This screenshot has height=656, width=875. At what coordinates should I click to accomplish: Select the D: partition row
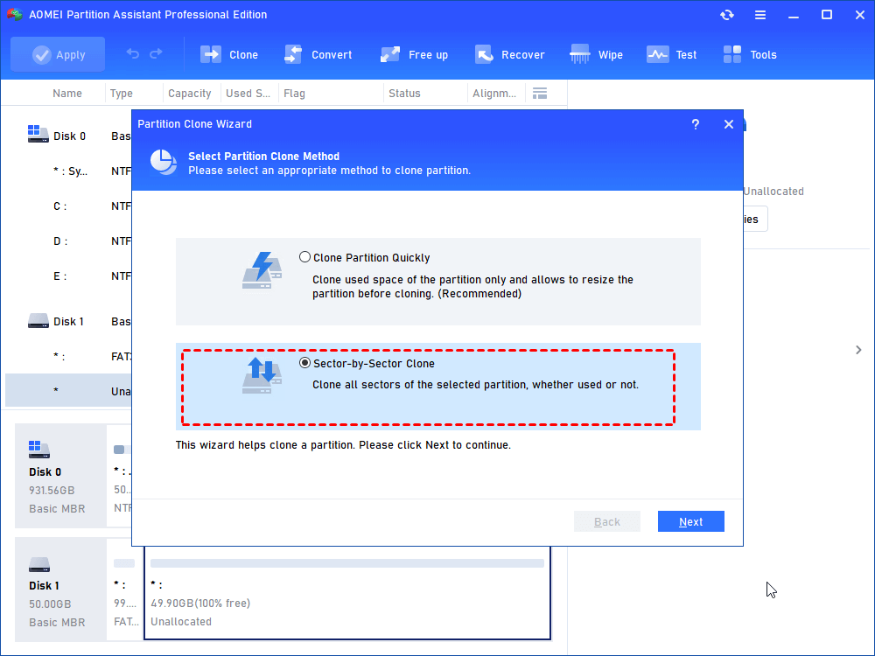(x=68, y=241)
